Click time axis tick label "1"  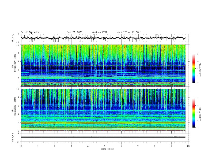point(38,146)
